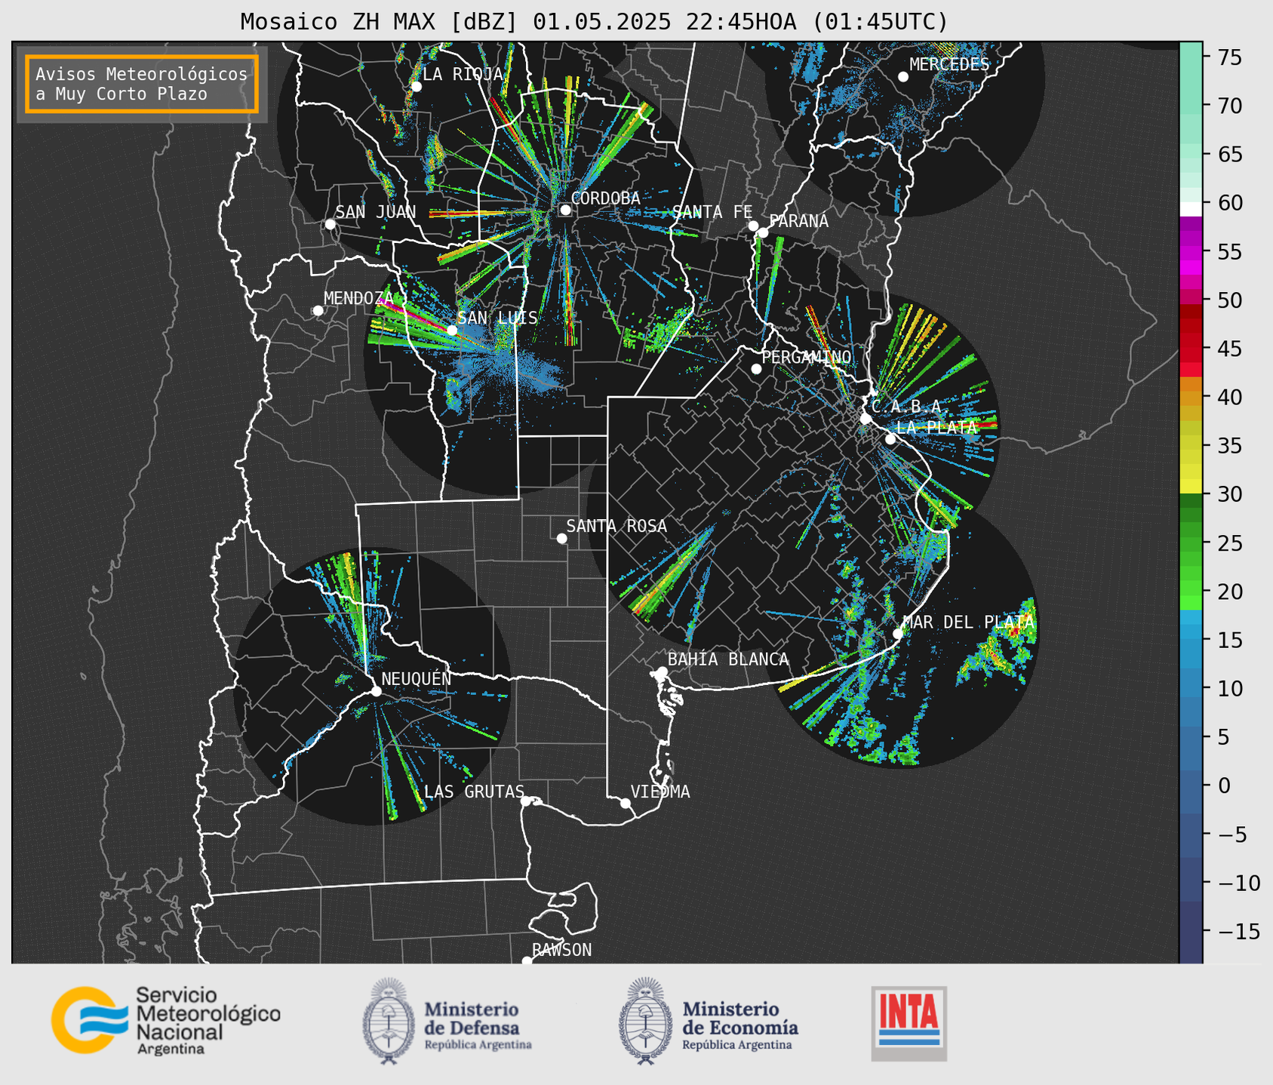Click the LA RIOJA city marker dot
This screenshot has width=1273, height=1085.
click(416, 86)
